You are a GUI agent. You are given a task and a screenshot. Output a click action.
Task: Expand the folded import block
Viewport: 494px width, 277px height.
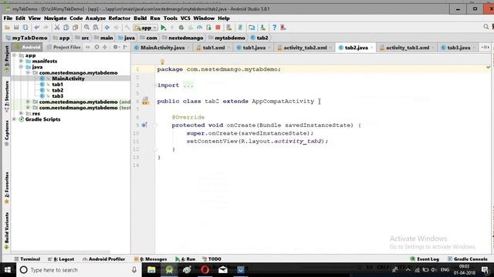(188, 85)
